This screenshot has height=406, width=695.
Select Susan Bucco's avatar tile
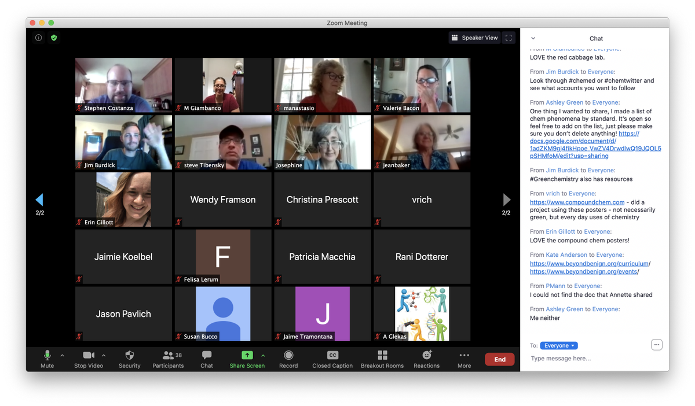(x=223, y=314)
